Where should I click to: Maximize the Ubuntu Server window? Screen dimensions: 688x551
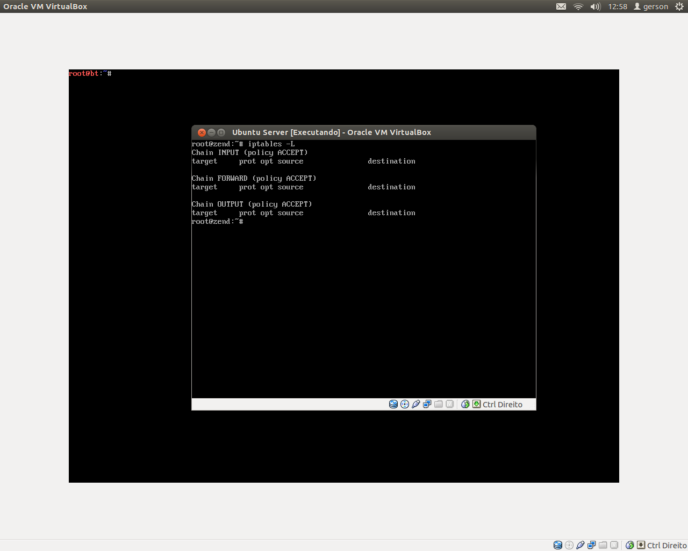coord(221,132)
